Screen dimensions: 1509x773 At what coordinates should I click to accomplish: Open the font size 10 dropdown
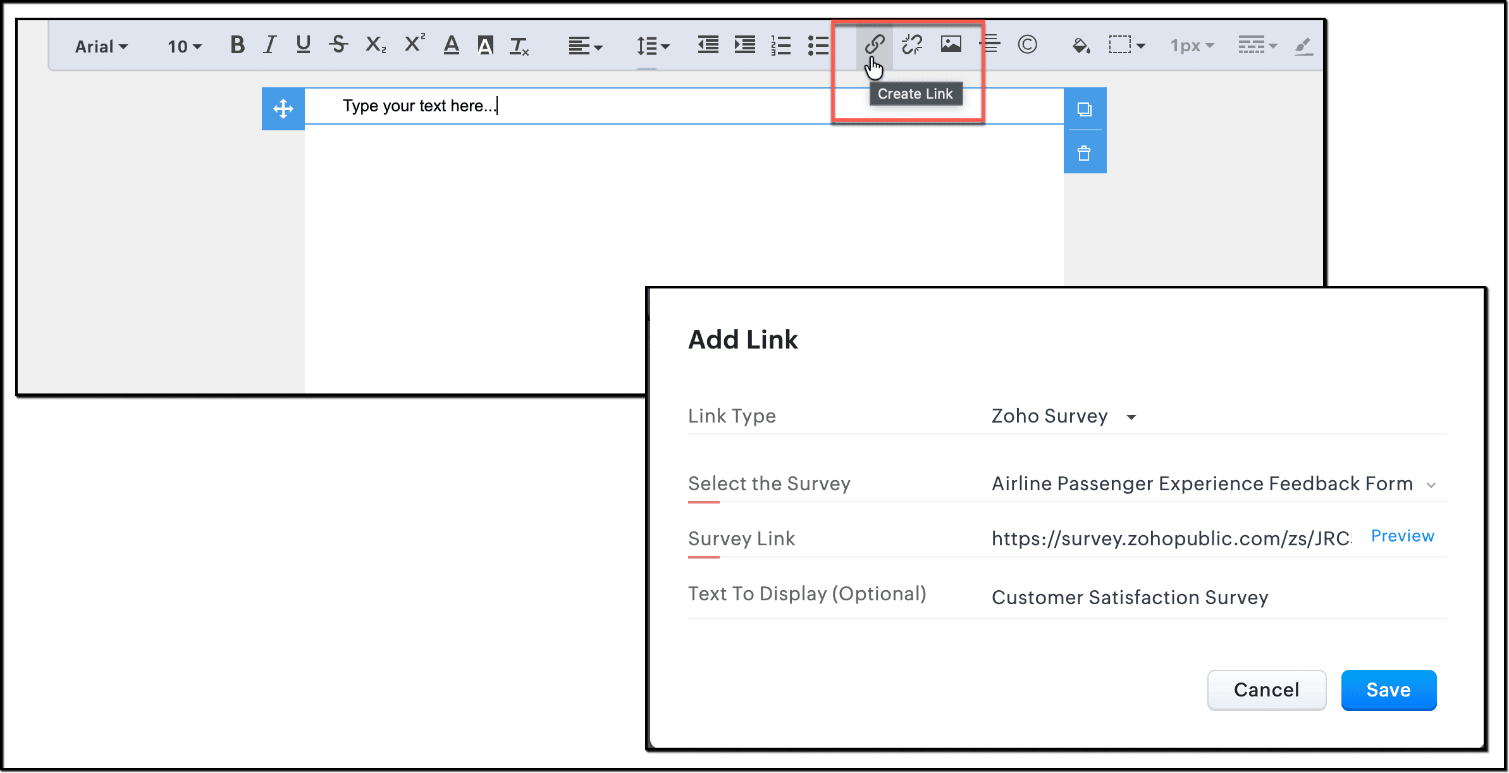tap(184, 46)
